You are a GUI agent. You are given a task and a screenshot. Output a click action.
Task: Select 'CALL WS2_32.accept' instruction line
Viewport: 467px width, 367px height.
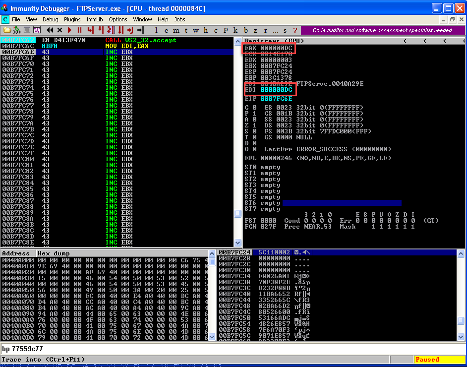point(117,40)
